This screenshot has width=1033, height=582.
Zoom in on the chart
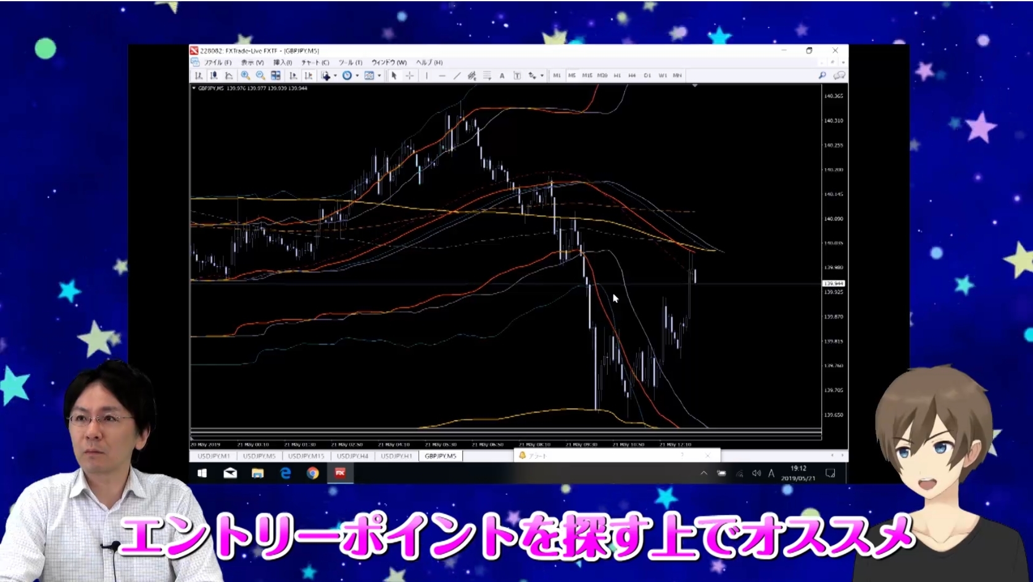pyautogui.click(x=245, y=75)
